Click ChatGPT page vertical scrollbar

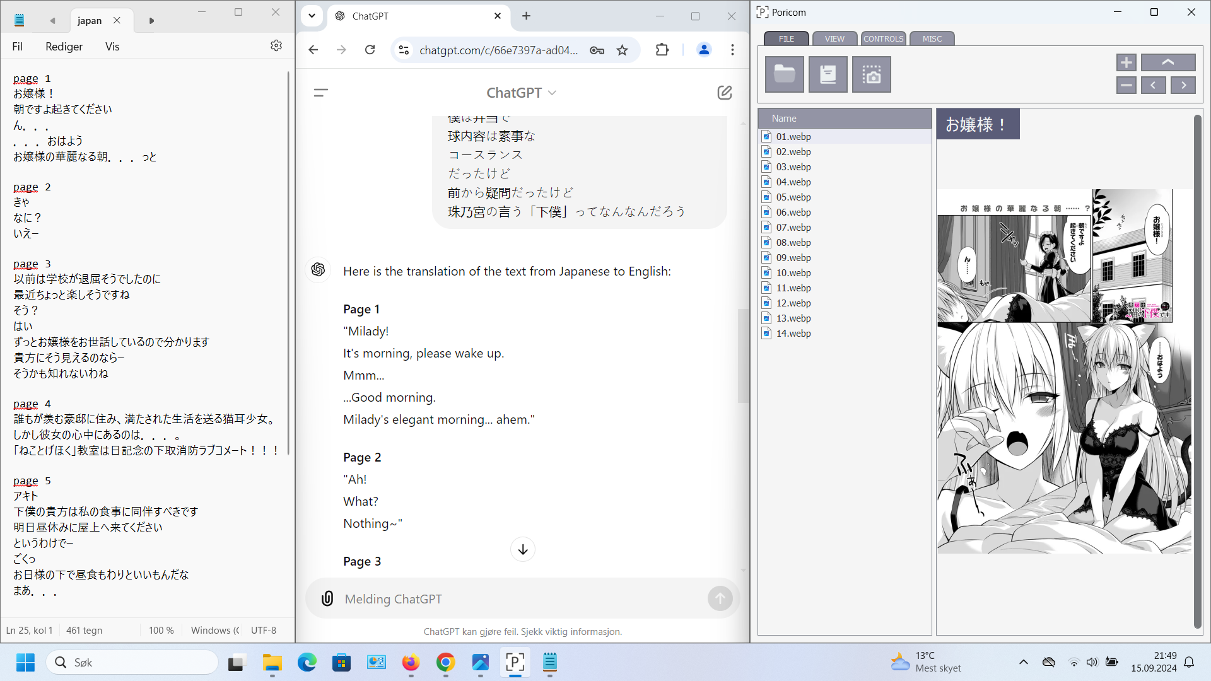click(x=743, y=355)
